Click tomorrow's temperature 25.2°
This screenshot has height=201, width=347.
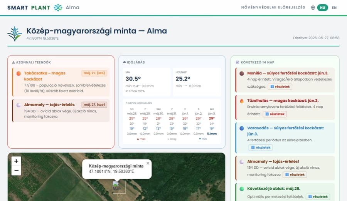click(183, 79)
